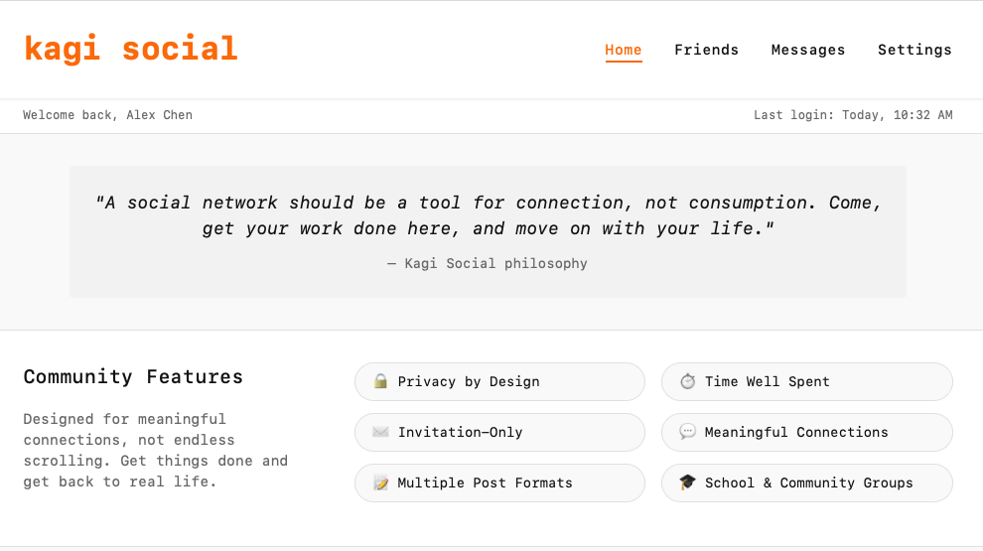Click the graduation cap icon for School groups
This screenshot has width=983, height=551.
coord(687,482)
